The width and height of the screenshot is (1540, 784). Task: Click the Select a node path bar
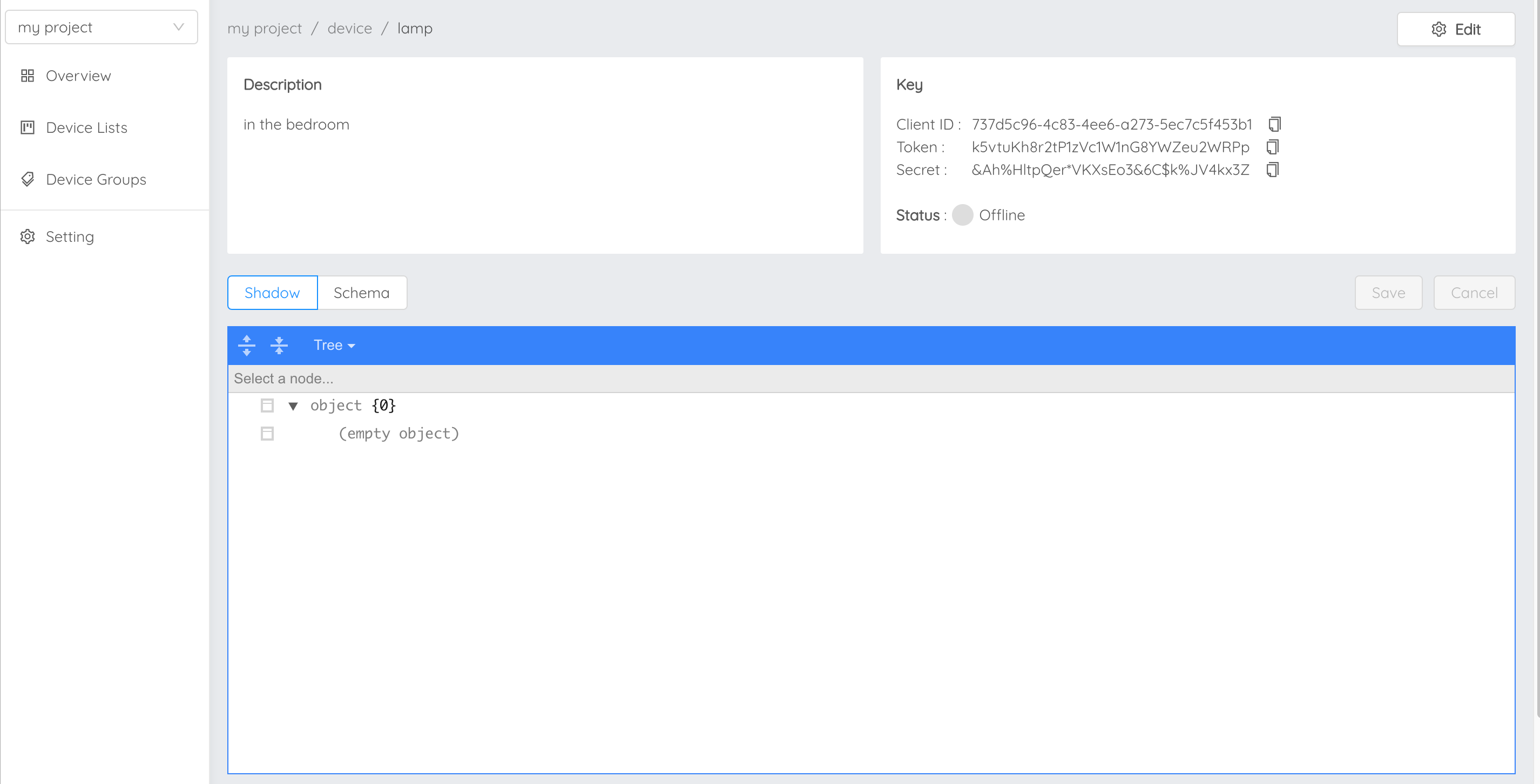coord(871,379)
